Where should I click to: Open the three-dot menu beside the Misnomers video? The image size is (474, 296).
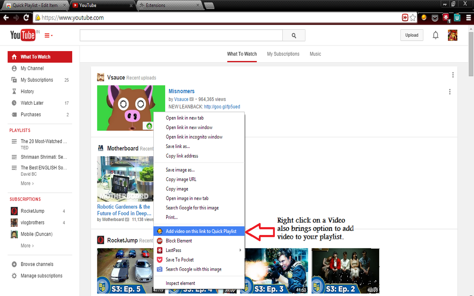[x=450, y=92]
